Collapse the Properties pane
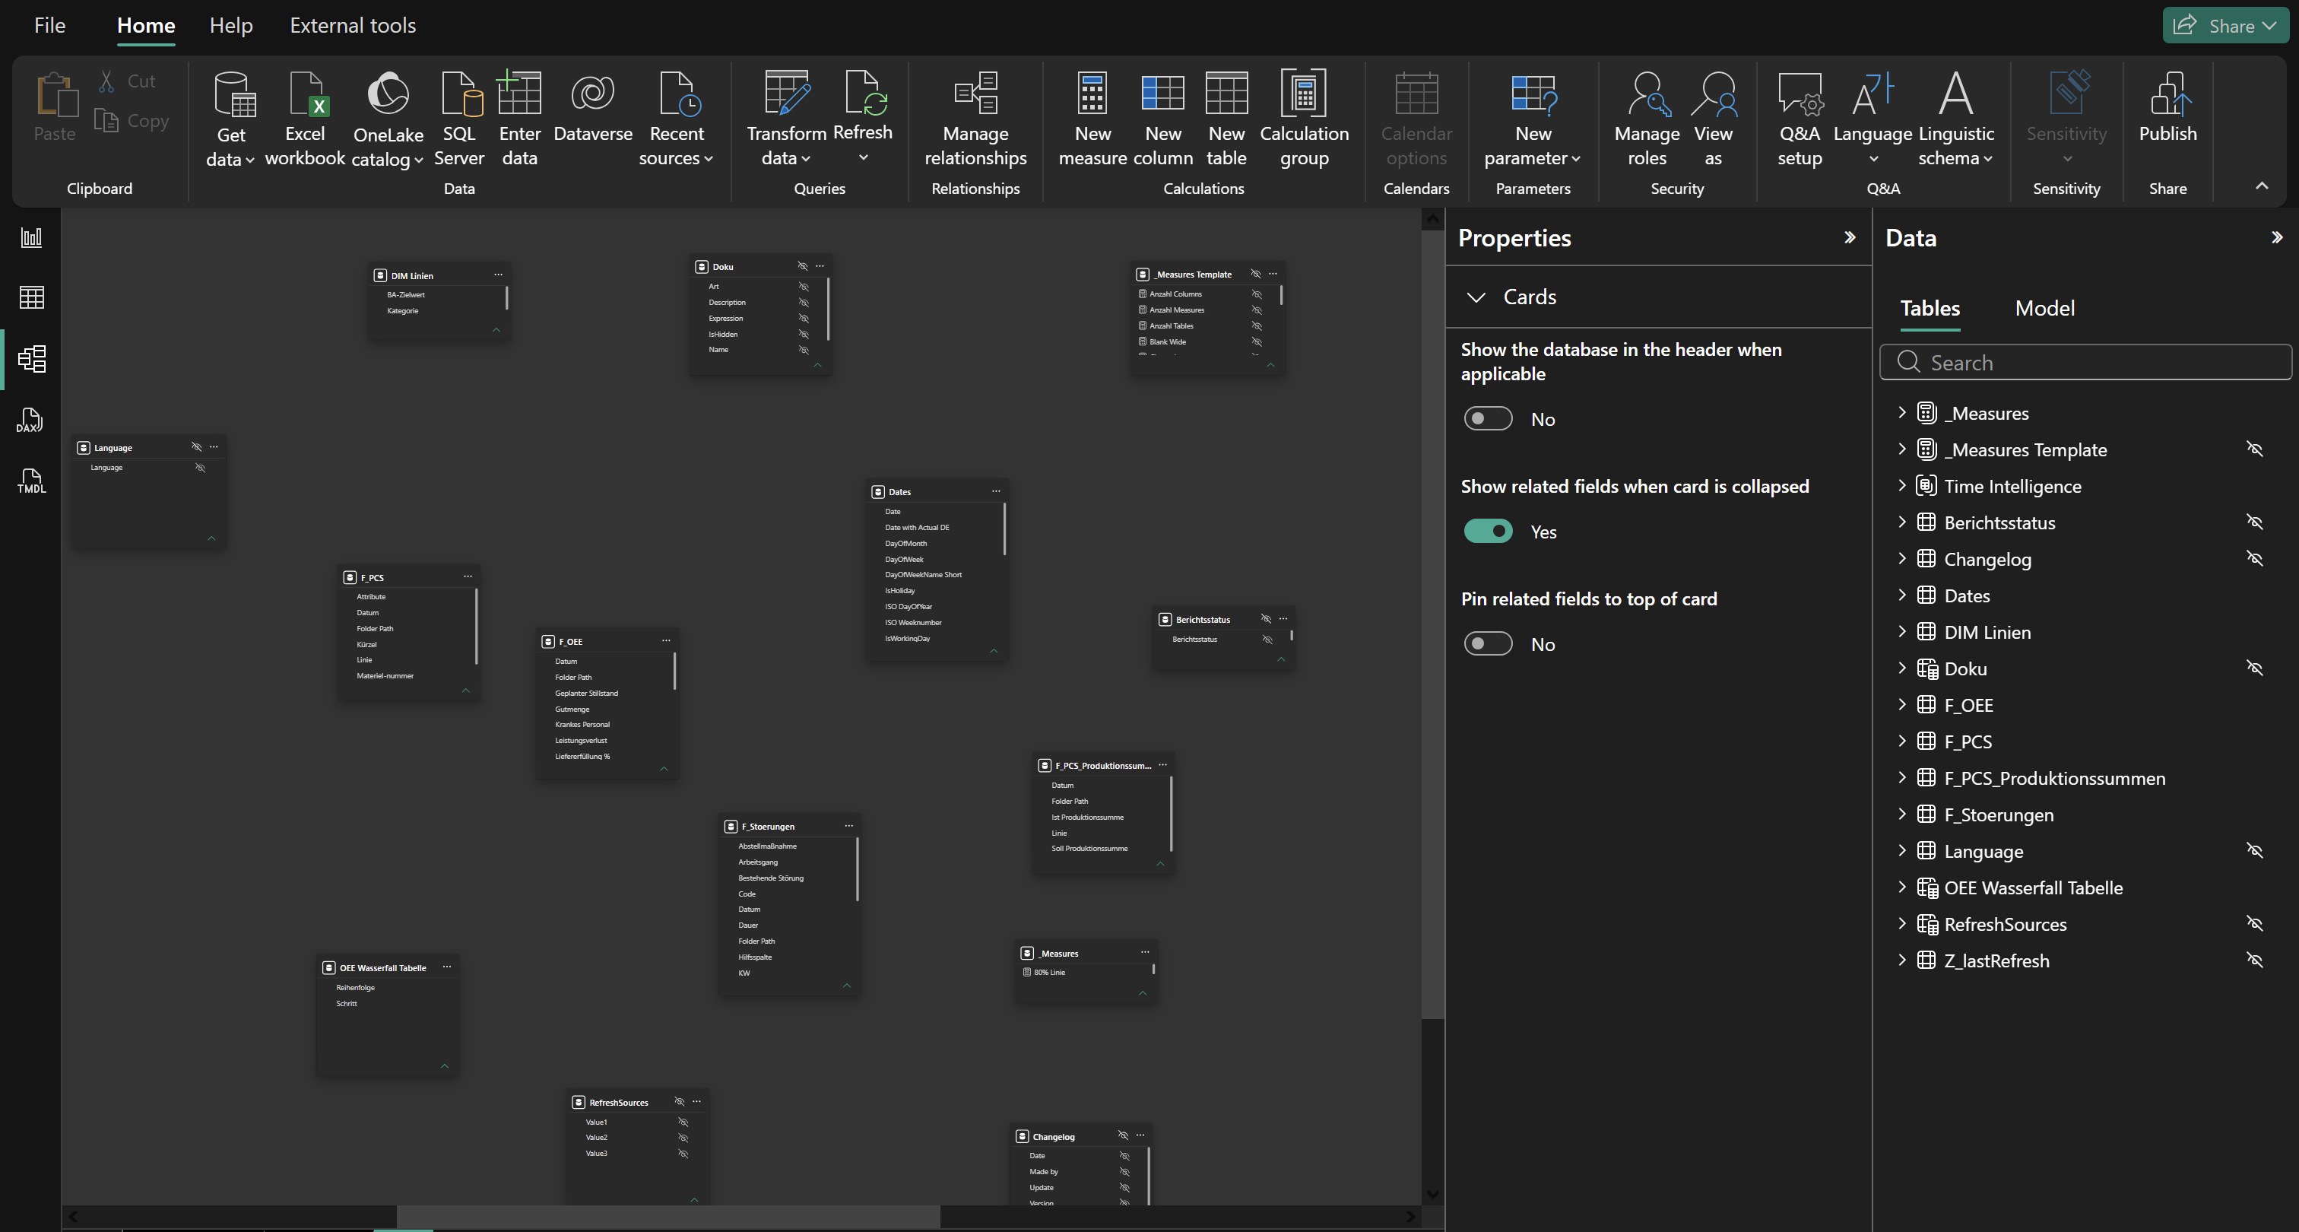Screen dimensions: 2299x1232 [x=1849, y=237]
